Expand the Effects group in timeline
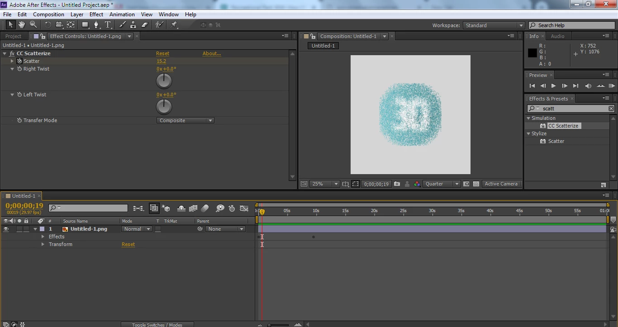The width and height of the screenshot is (618, 327). (x=43, y=237)
